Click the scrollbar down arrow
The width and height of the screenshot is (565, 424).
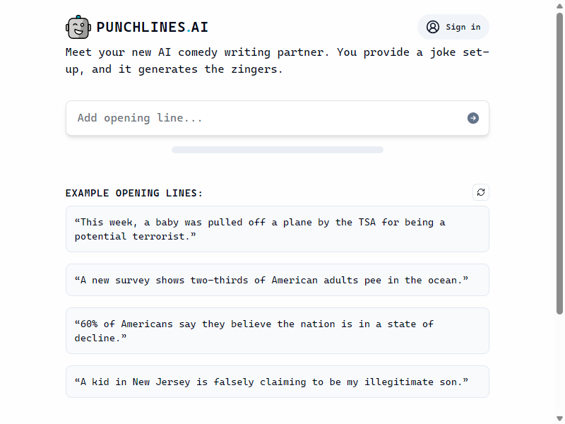coord(559,418)
